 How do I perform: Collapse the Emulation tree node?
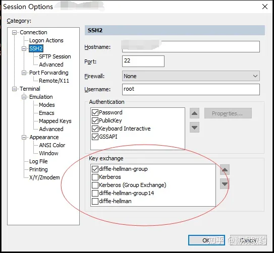[24, 97]
